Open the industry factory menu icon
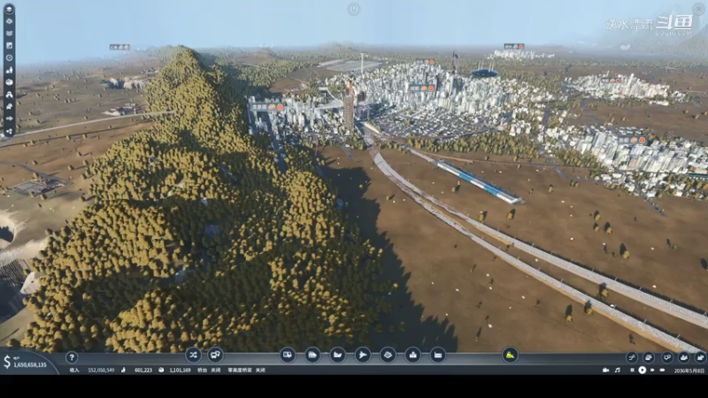This screenshot has width=708, height=398. pyautogui.click(x=437, y=356)
